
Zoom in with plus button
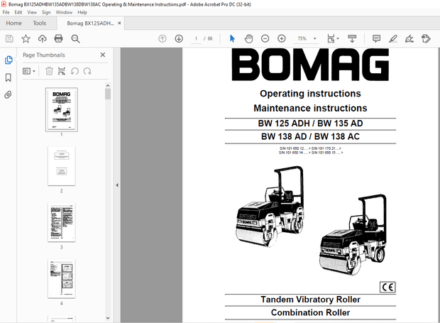point(282,38)
